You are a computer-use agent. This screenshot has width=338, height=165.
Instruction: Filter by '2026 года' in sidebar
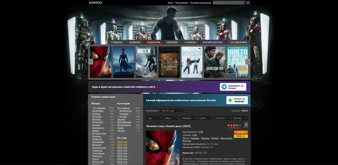[x=122, y=142]
